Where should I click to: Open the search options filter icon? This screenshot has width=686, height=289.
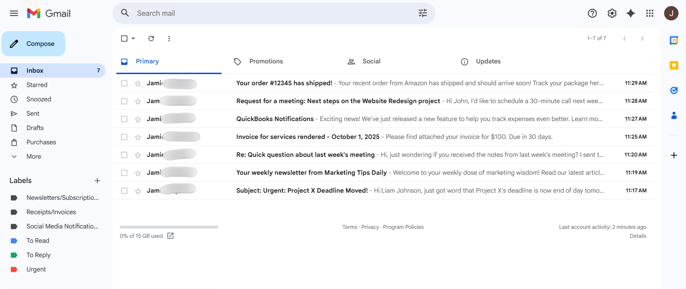pos(422,13)
